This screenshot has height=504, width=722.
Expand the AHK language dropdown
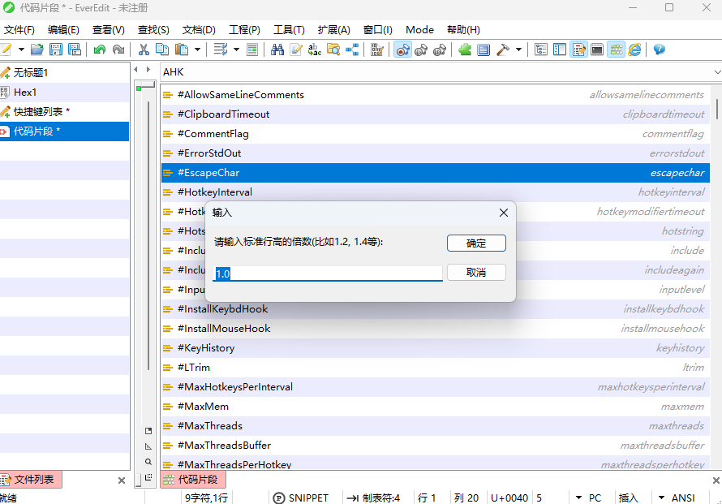click(716, 72)
